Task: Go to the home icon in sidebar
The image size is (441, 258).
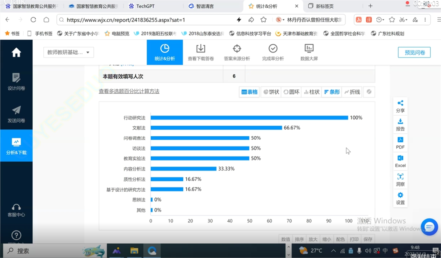Action: click(16, 53)
